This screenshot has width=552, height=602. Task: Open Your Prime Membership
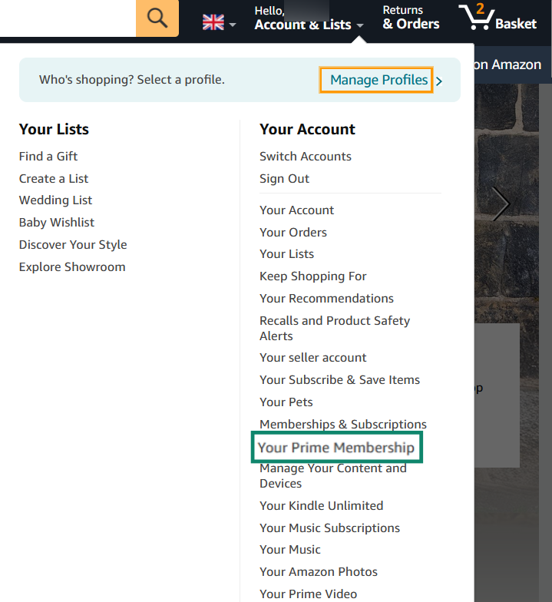click(x=336, y=448)
